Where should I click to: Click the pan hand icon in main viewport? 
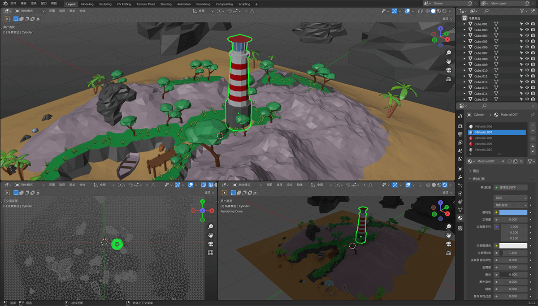448,61
